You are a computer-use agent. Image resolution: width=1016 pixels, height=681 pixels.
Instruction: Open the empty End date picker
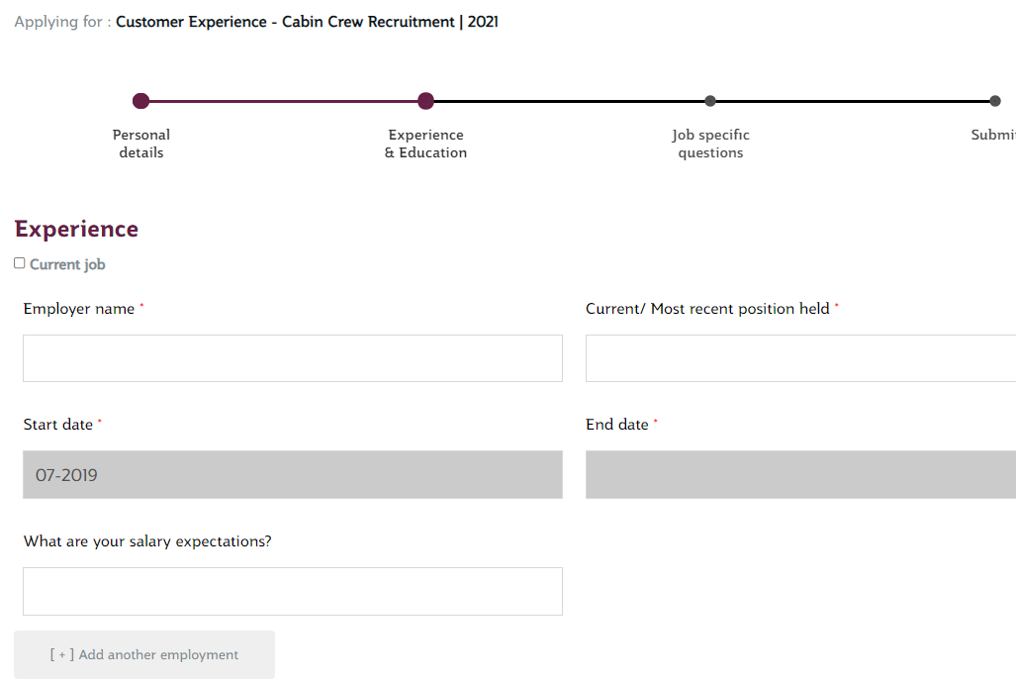tap(799, 475)
